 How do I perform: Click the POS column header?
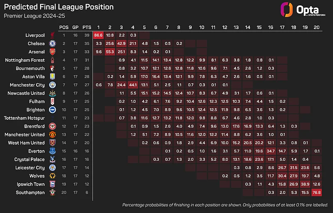(x=64, y=27)
